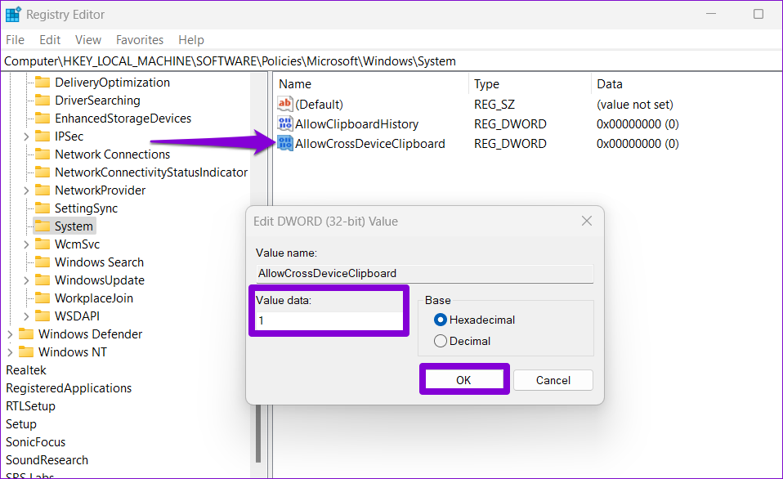This screenshot has height=479, width=783.
Task: Expand the Windows NT key
Action: pyautogui.click(x=10, y=352)
